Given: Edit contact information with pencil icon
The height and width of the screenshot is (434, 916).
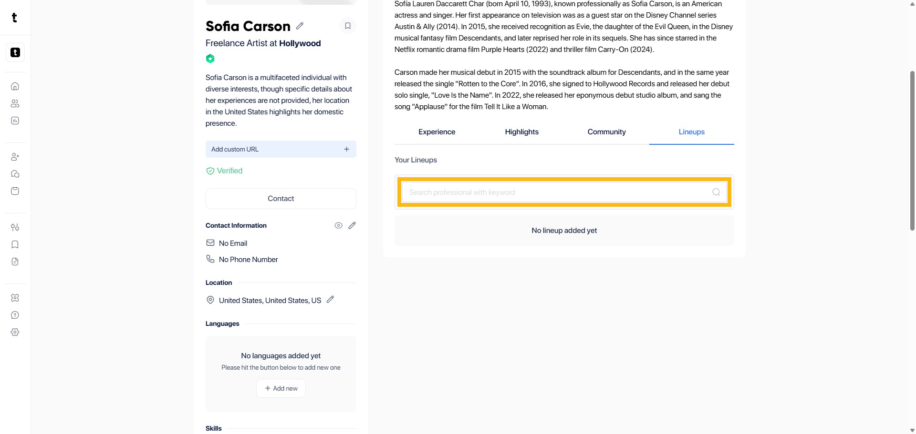Looking at the screenshot, I should [x=352, y=225].
